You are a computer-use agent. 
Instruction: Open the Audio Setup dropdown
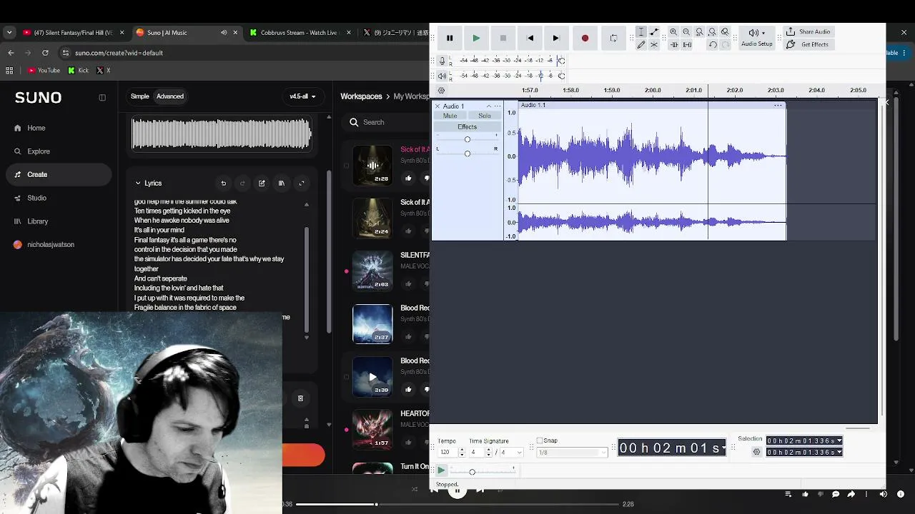point(756,38)
